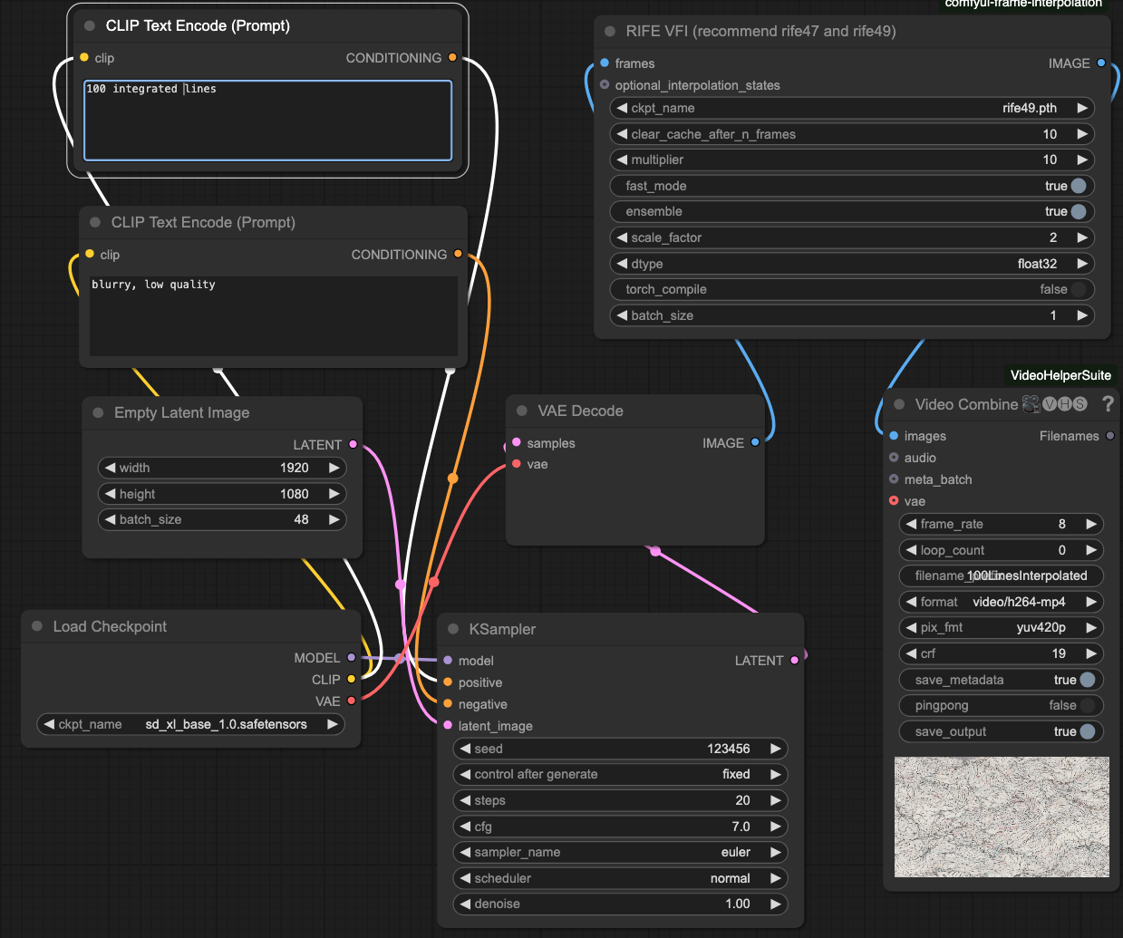Toggle pingpong in Video Combine
This screenshot has height=938, width=1123.
(x=1087, y=705)
